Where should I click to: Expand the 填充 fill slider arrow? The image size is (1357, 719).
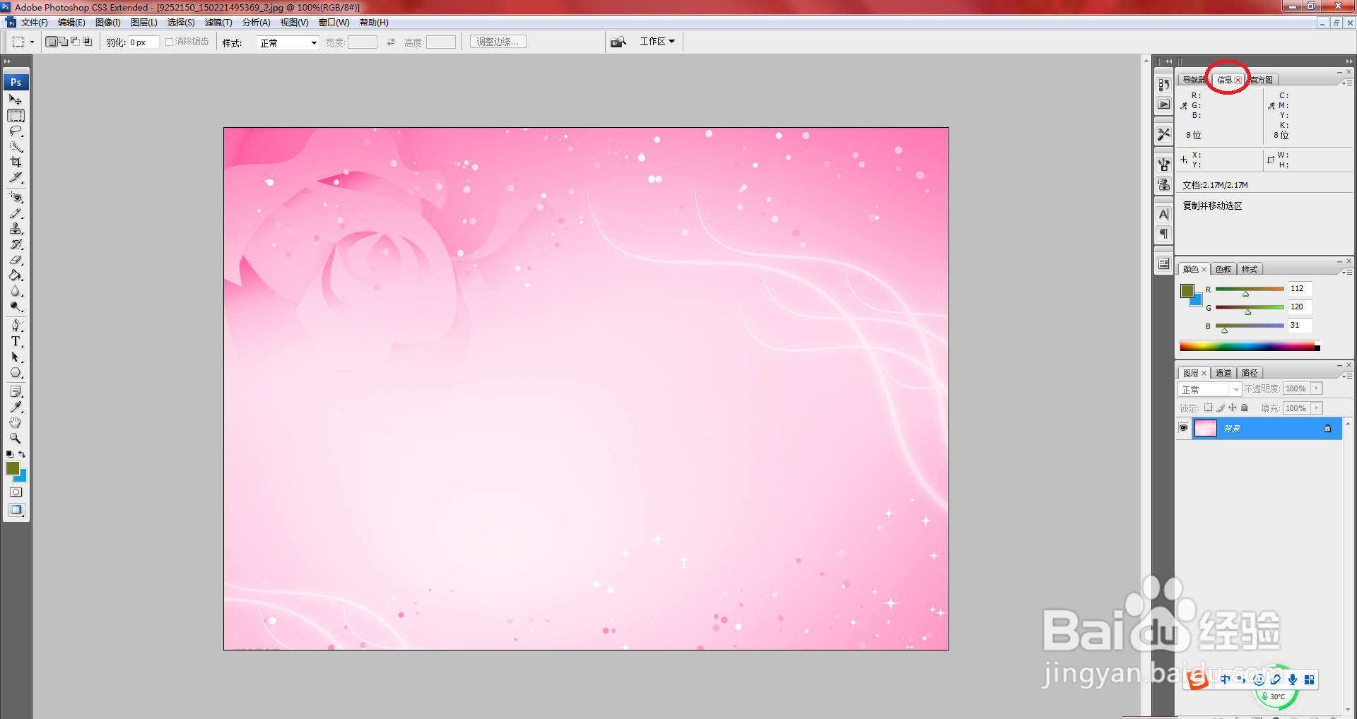pos(1317,408)
